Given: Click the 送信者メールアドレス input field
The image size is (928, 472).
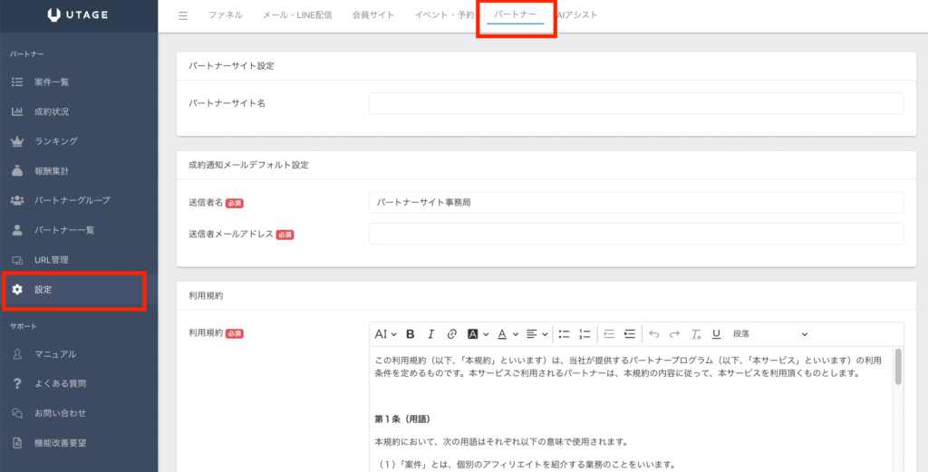Looking at the screenshot, I should point(636,234).
